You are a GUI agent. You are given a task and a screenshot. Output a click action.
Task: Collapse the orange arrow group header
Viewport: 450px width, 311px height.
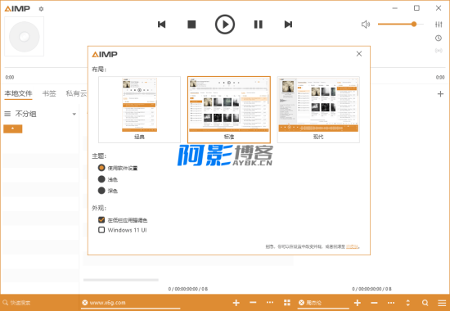pos(13,128)
